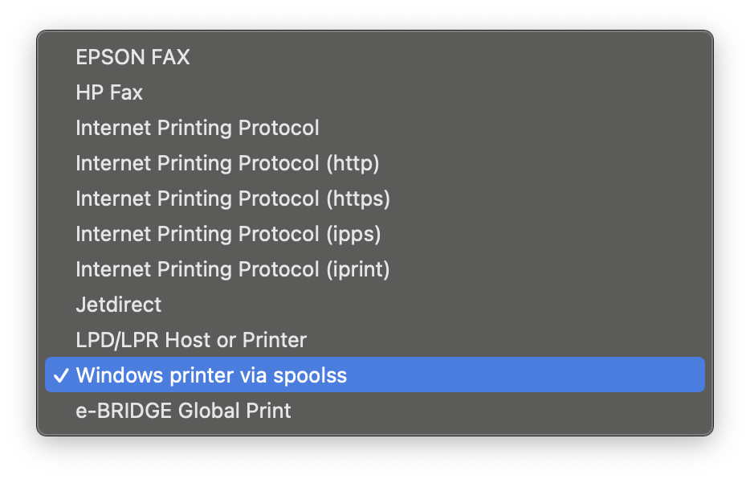Select EPSON FAX from the list
This screenshot has width=750, height=479.
point(132,57)
